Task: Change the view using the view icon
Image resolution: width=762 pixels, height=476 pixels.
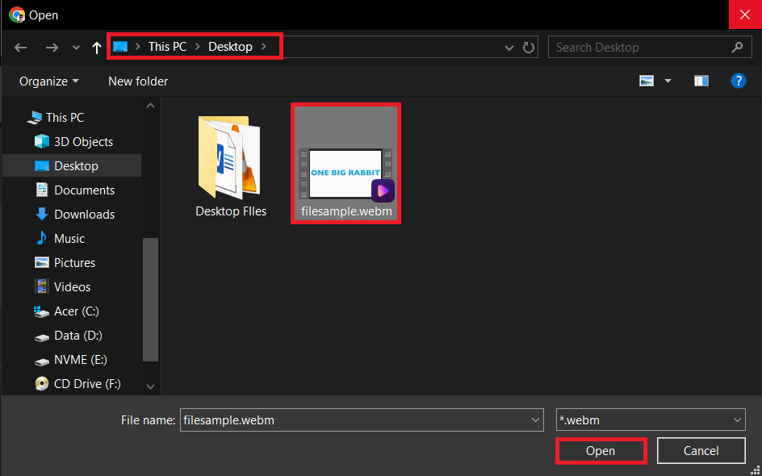Action: point(647,81)
